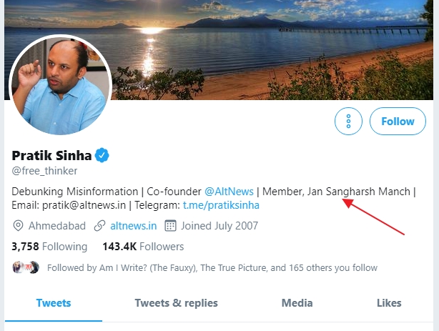
Task: Open the three-dot more options menu
Action: [x=348, y=122]
